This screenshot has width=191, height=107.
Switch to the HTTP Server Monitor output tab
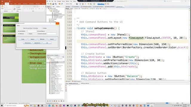tap(85, 84)
